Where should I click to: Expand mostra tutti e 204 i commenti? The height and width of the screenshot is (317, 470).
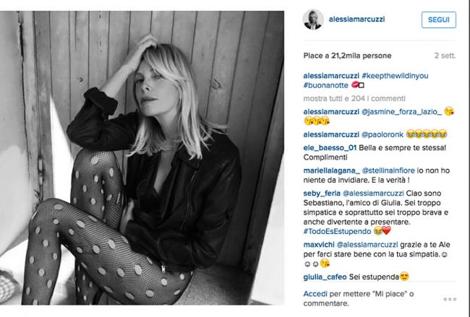coord(354,98)
